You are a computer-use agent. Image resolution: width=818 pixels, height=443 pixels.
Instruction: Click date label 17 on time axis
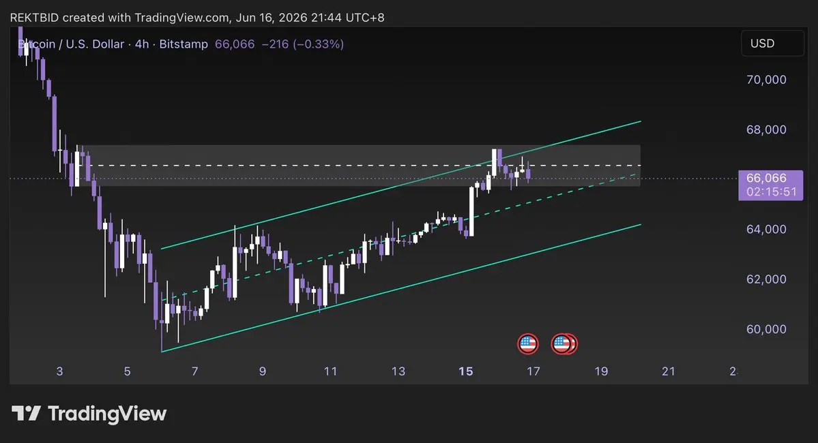[x=533, y=371]
